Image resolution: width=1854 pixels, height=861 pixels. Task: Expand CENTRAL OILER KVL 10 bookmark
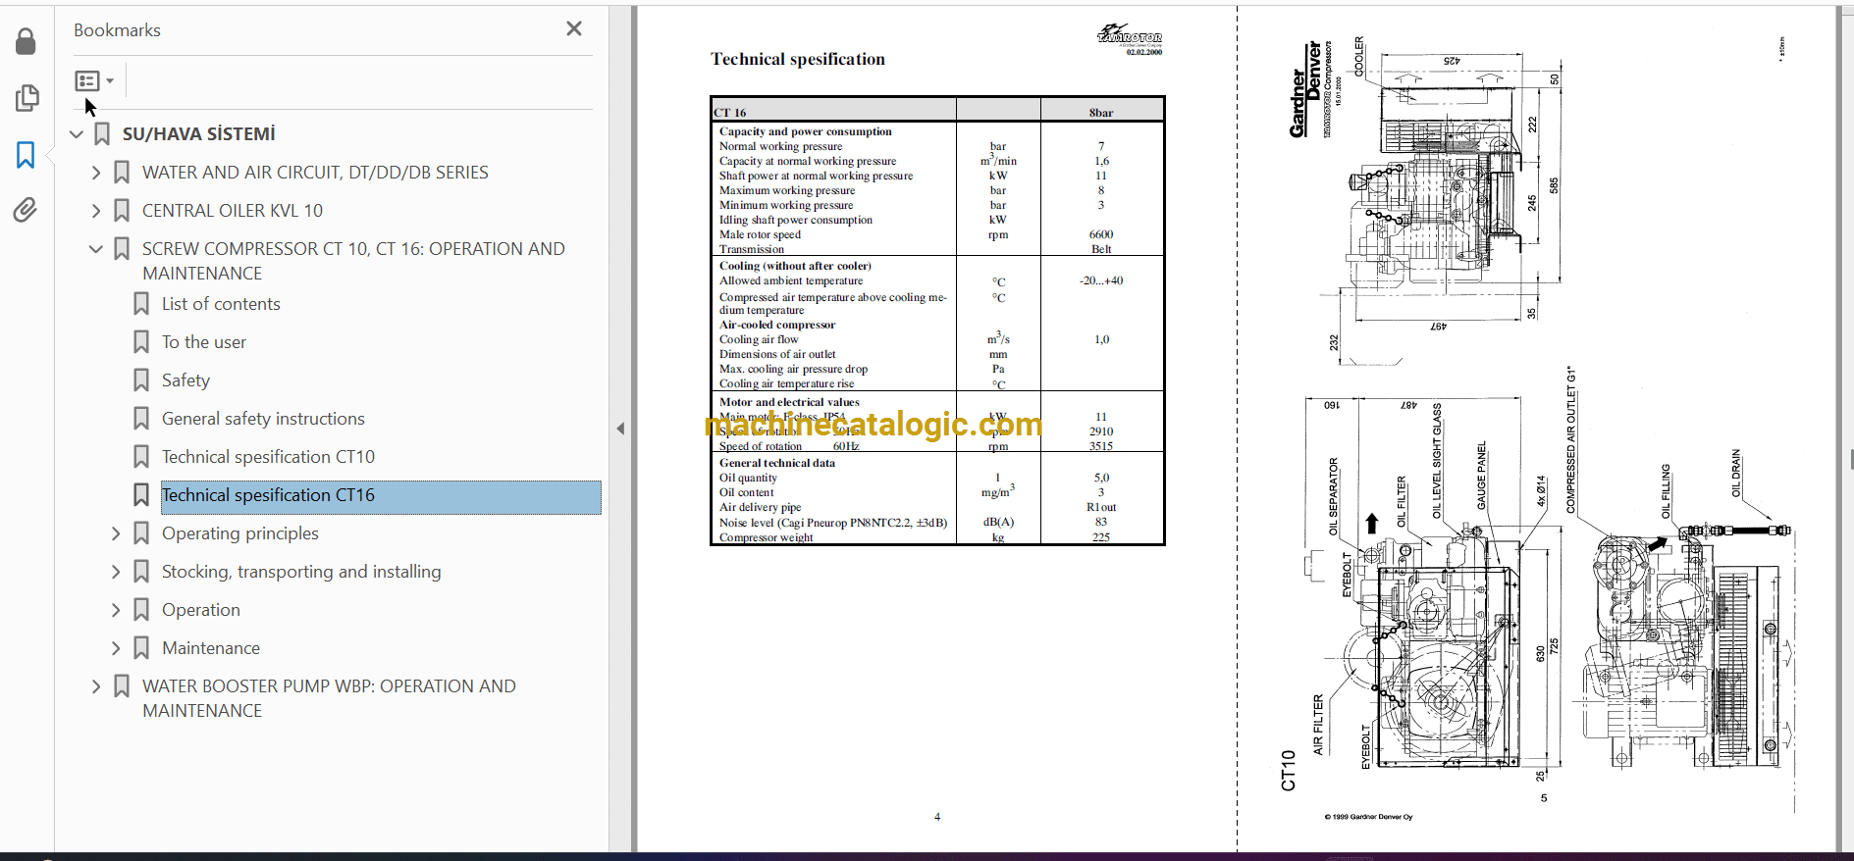coord(96,211)
